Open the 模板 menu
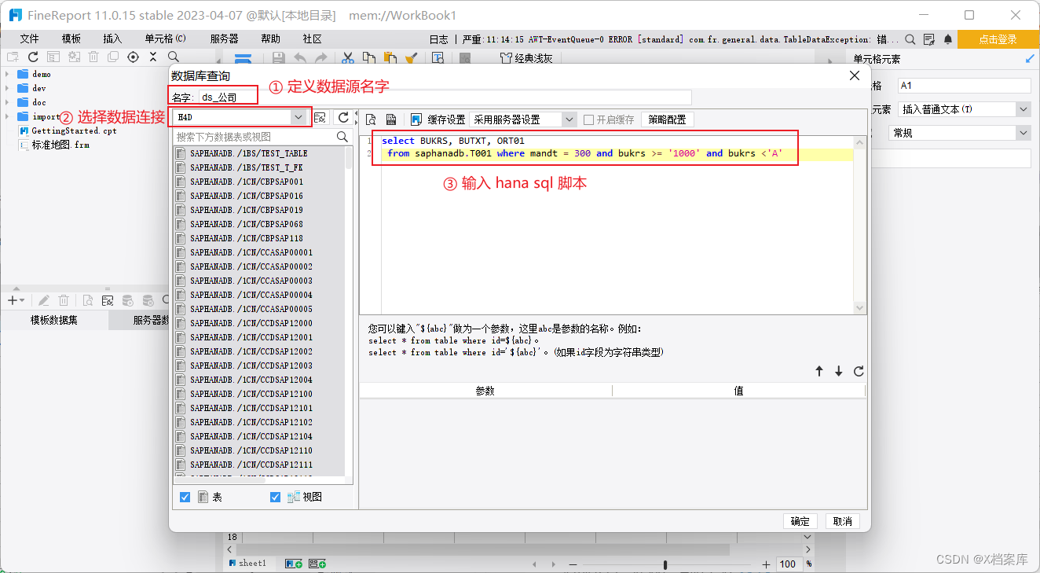The height and width of the screenshot is (573, 1040). (x=71, y=39)
